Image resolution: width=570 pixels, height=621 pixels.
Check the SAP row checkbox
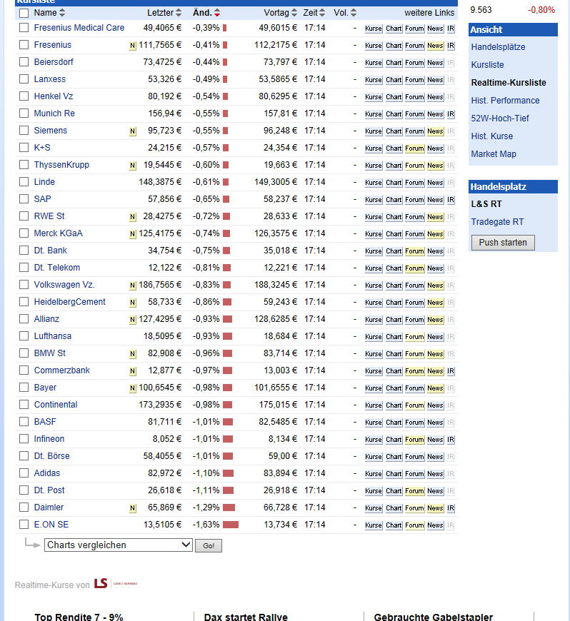point(24,199)
